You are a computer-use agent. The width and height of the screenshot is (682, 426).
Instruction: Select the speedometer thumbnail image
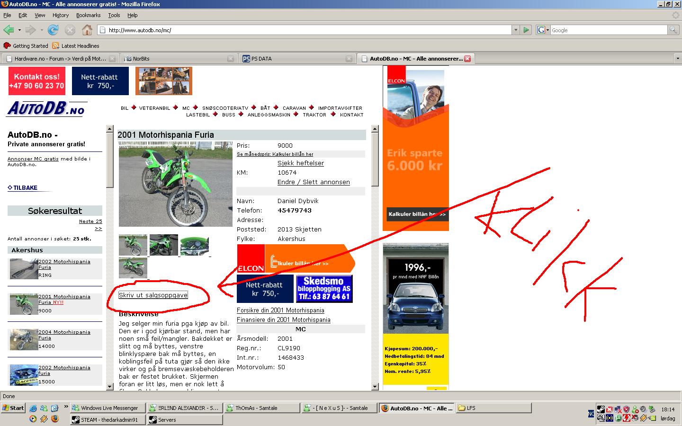[194, 245]
